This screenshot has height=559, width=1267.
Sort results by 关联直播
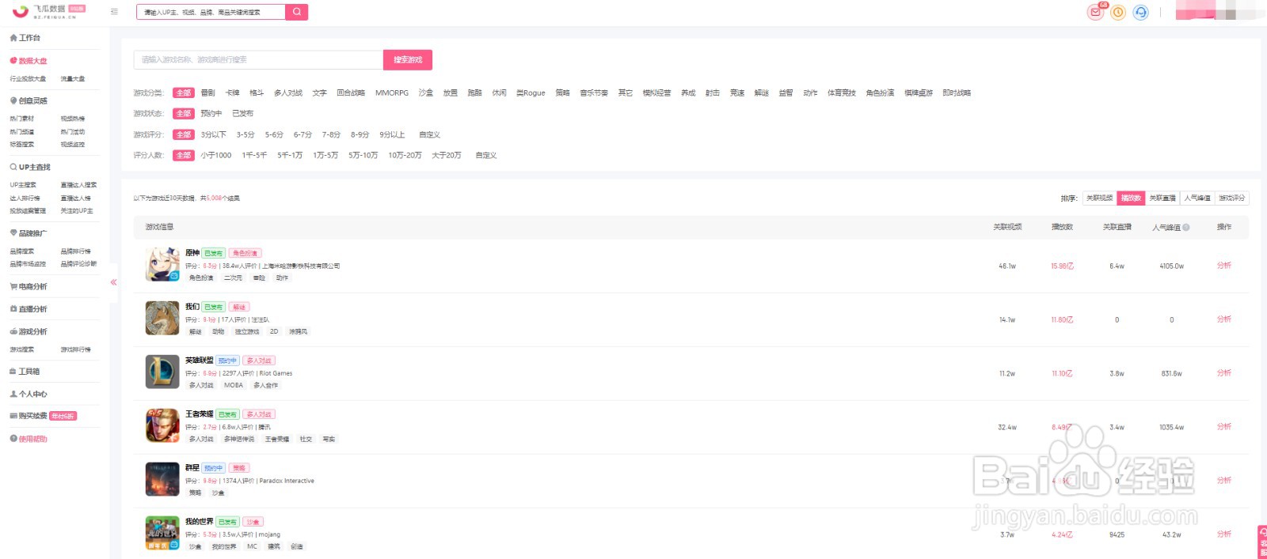1162,198
